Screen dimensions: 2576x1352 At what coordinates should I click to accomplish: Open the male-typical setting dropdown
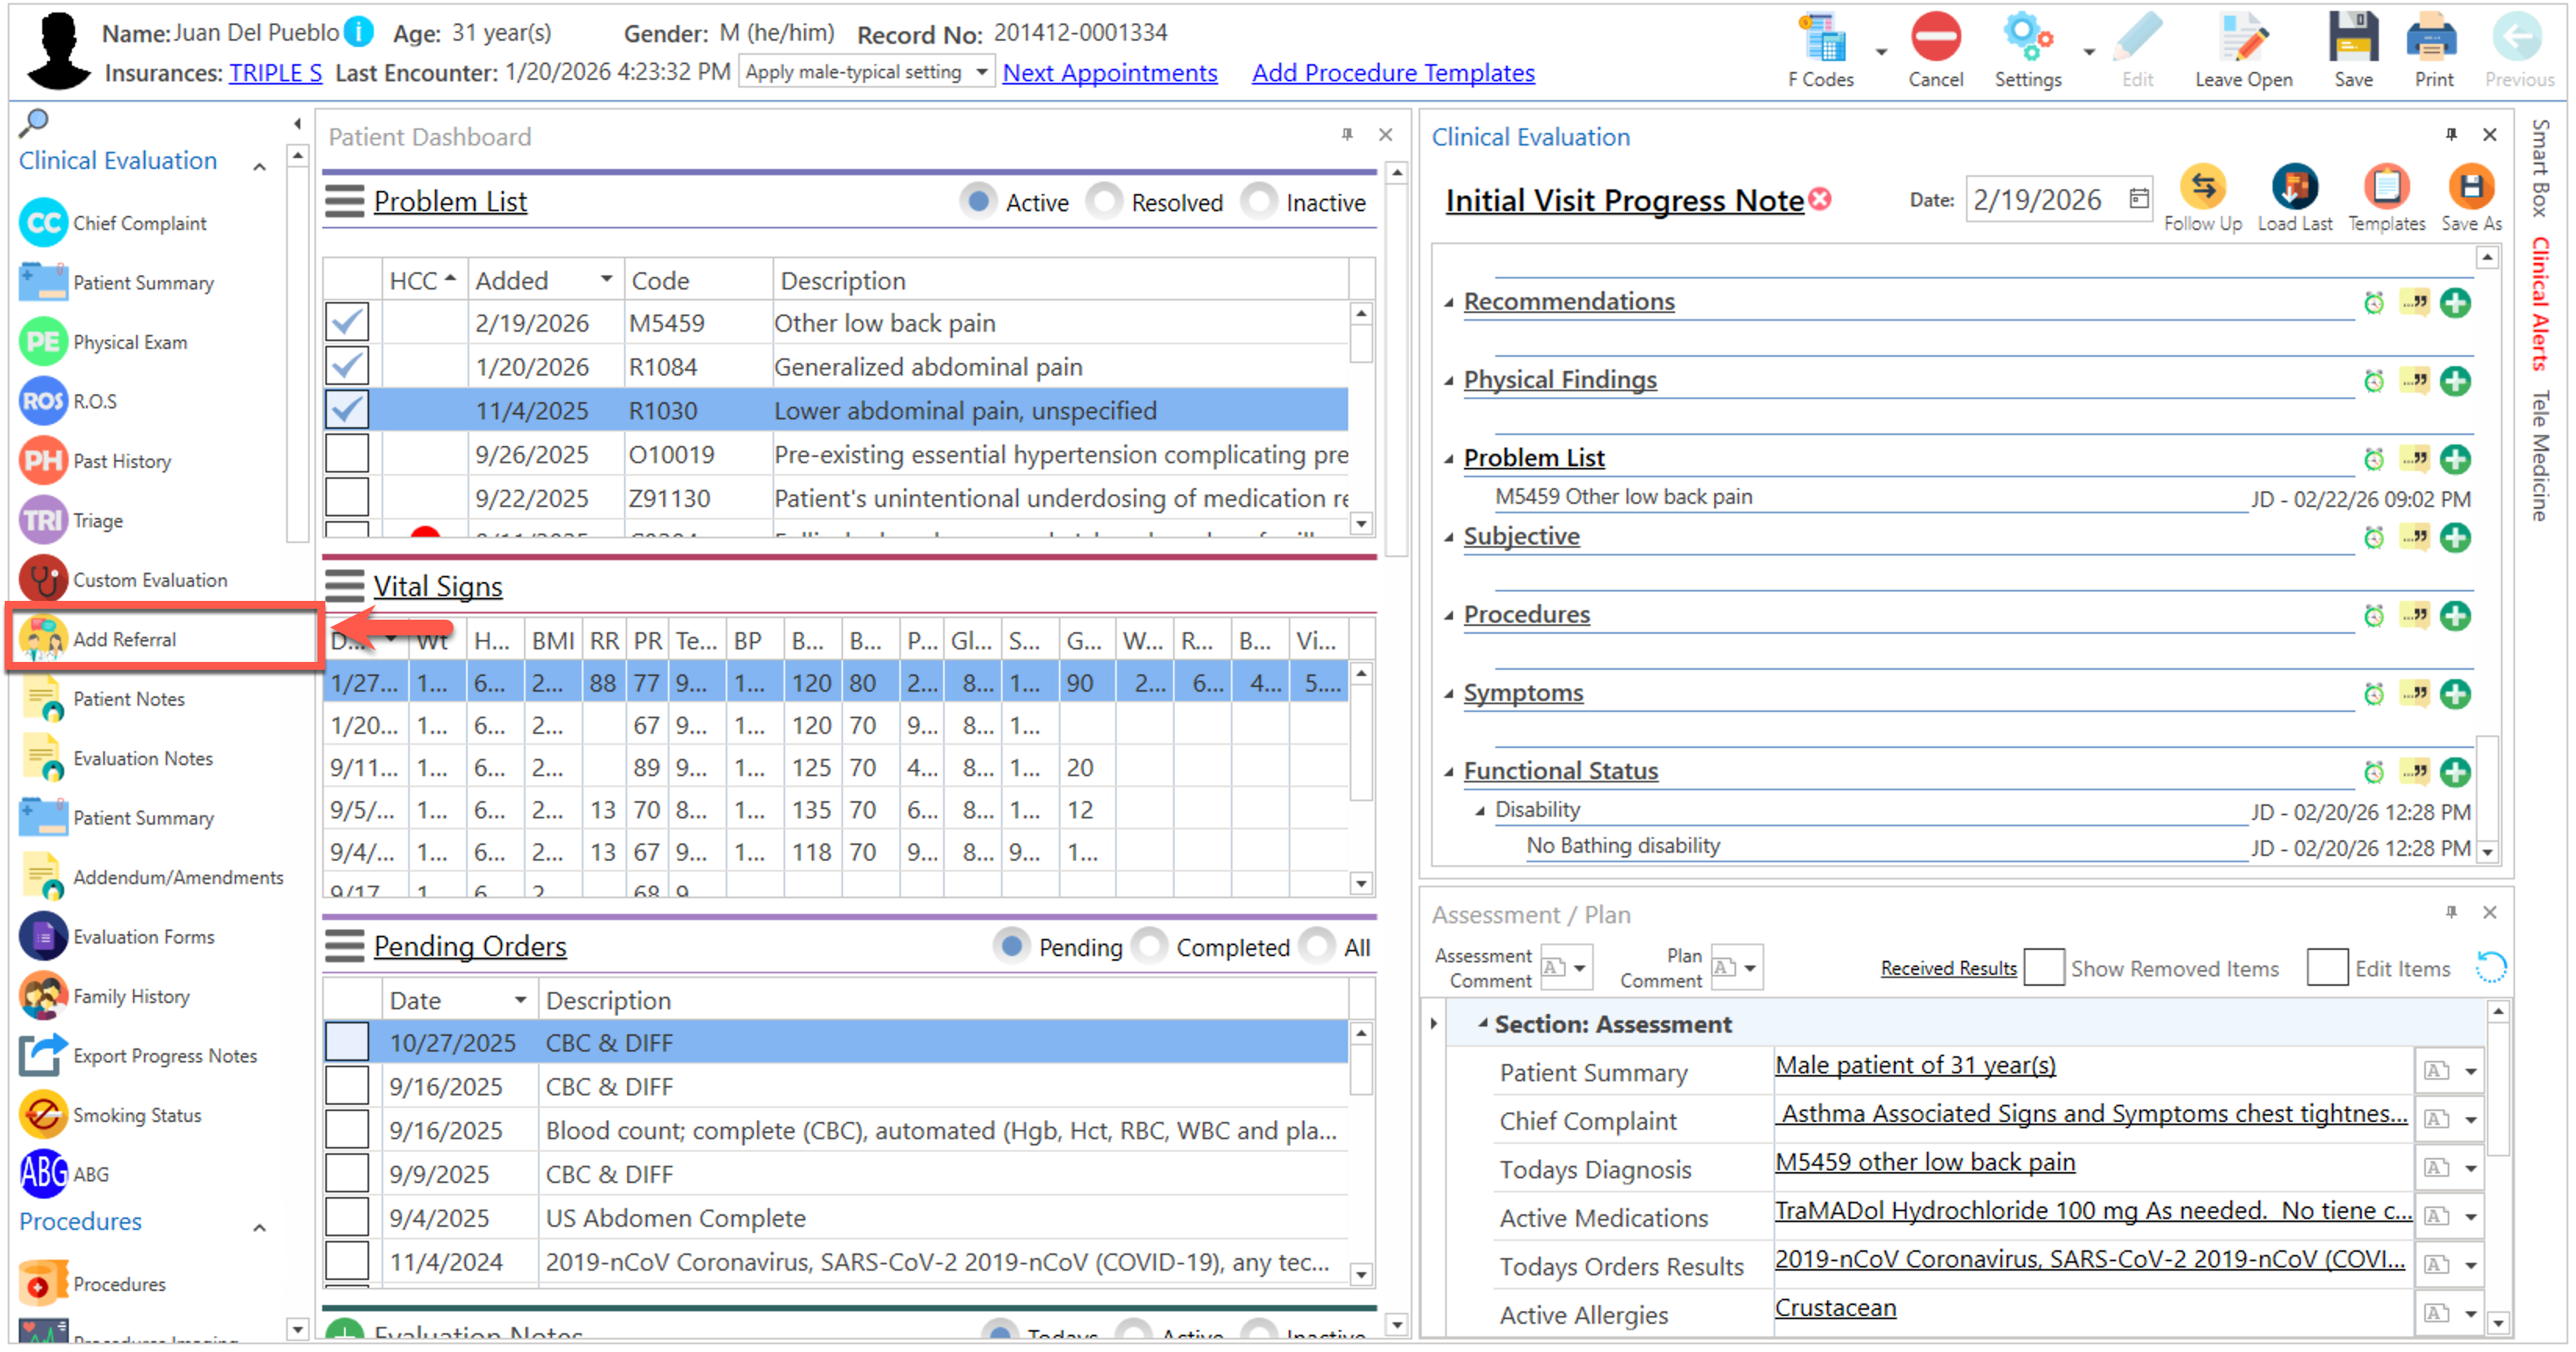(981, 72)
